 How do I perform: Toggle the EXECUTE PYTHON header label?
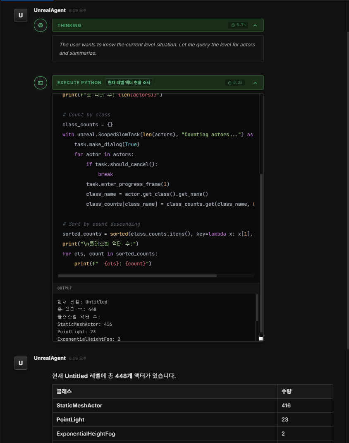79,82
